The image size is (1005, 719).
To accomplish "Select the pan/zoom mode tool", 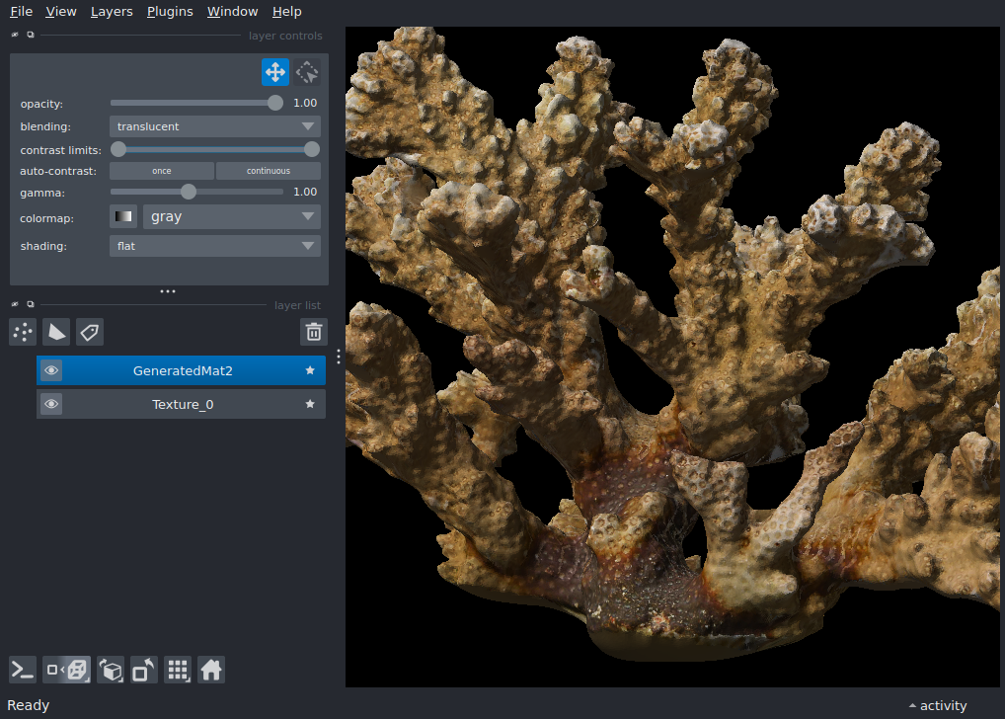I will pos(275,71).
